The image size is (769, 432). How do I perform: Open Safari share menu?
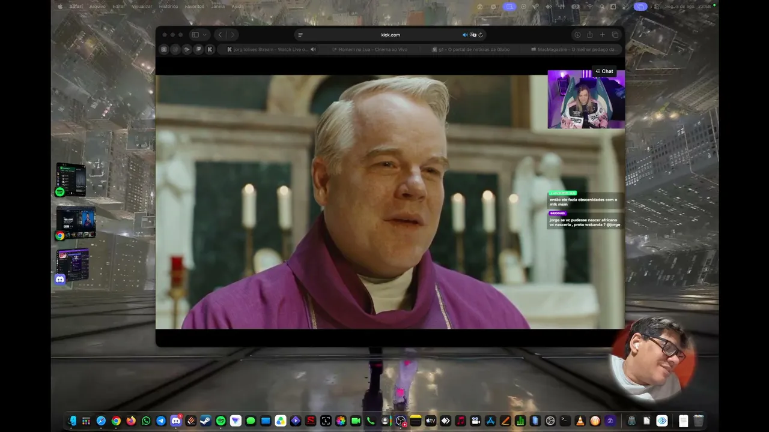[590, 35]
